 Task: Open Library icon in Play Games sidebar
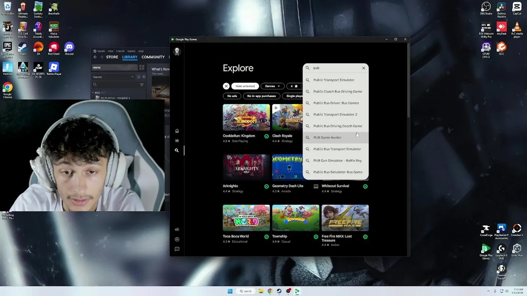(x=177, y=141)
